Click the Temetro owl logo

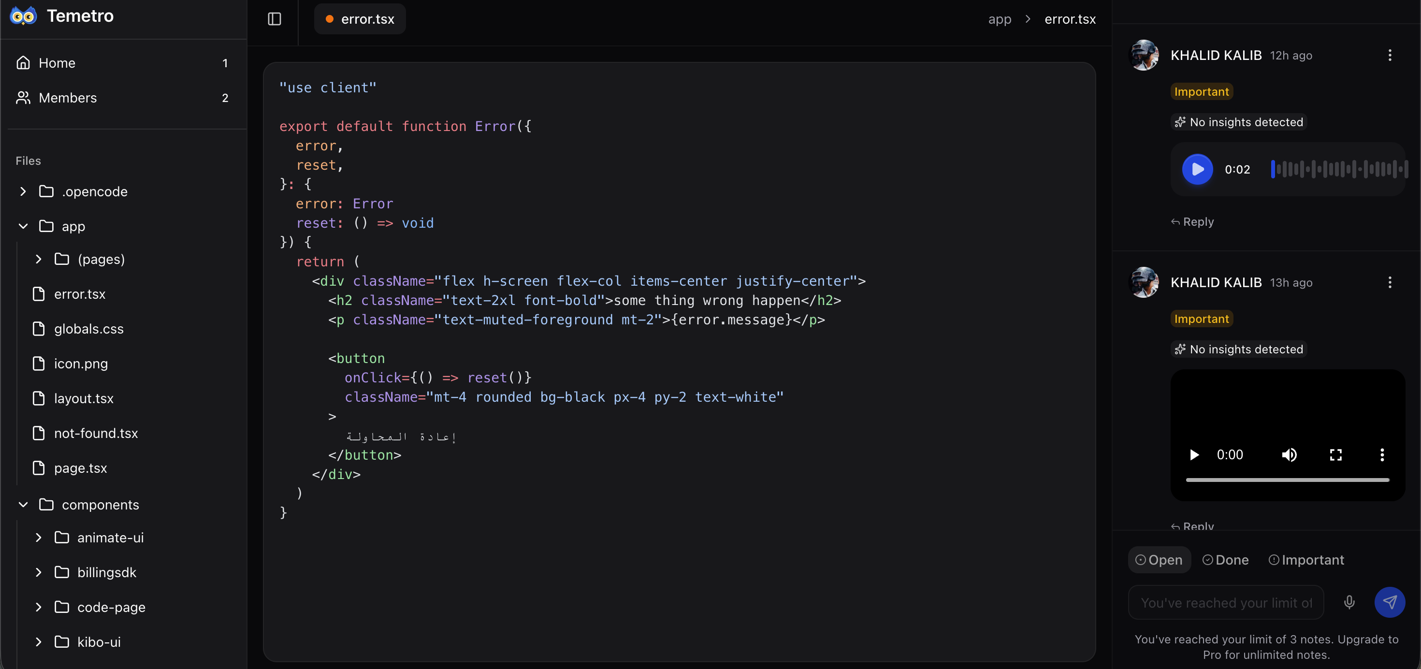pos(23,15)
